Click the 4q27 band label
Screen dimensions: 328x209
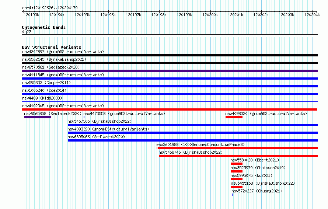tap(27, 32)
